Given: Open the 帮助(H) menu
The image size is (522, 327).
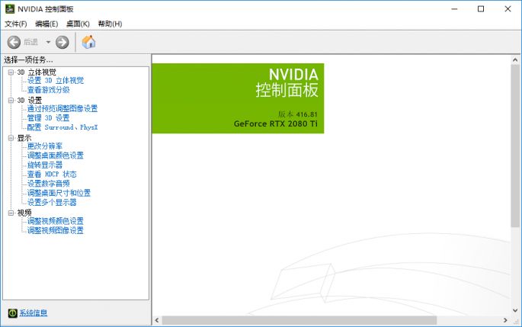Looking at the screenshot, I should pyautogui.click(x=110, y=24).
